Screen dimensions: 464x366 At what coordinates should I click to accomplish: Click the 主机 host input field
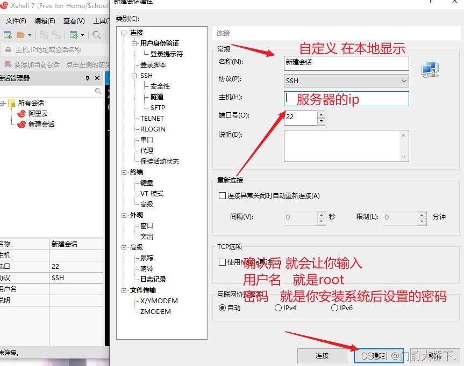(346, 99)
